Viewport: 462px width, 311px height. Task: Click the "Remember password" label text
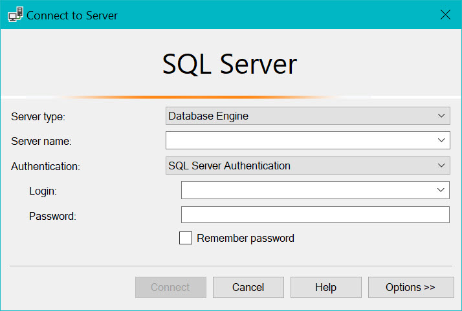[x=245, y=239]
